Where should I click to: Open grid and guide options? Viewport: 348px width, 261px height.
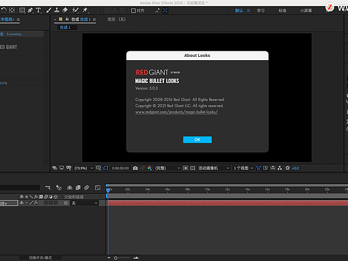pyautogui.click(x=98, y=168)
